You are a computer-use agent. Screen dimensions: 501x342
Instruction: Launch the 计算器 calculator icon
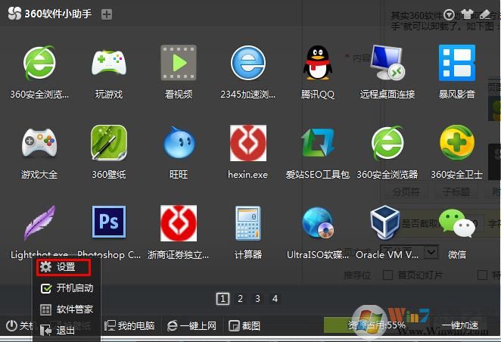coord(248,223)
